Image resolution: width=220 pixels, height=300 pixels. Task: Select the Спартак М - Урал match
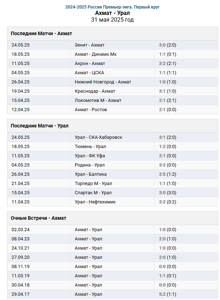pyautogui.click(x=93, y=193)
